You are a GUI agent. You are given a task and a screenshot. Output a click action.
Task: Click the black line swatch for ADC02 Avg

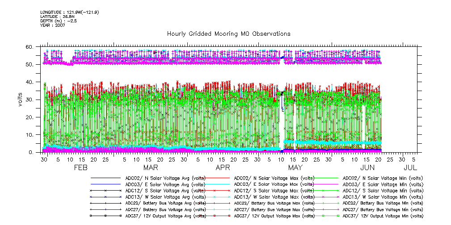(x=105, y=178)
